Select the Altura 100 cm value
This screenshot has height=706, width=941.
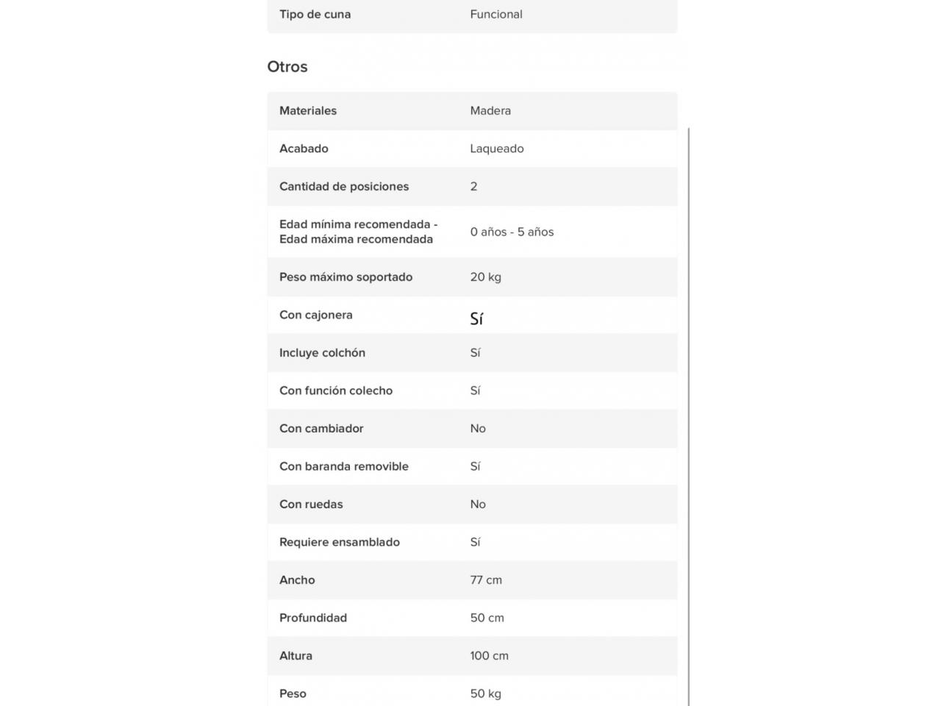[x=490, y=656]
